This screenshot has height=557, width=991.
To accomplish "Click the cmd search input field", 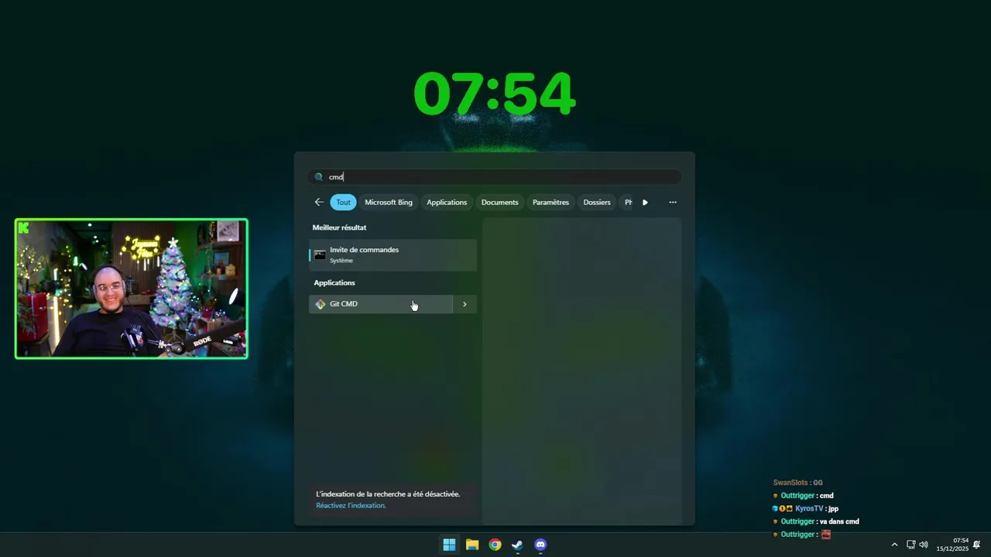I will point(495,177).
